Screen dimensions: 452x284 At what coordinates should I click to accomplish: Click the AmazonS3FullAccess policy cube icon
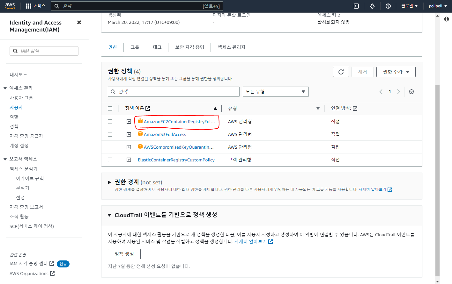(140, 134)
